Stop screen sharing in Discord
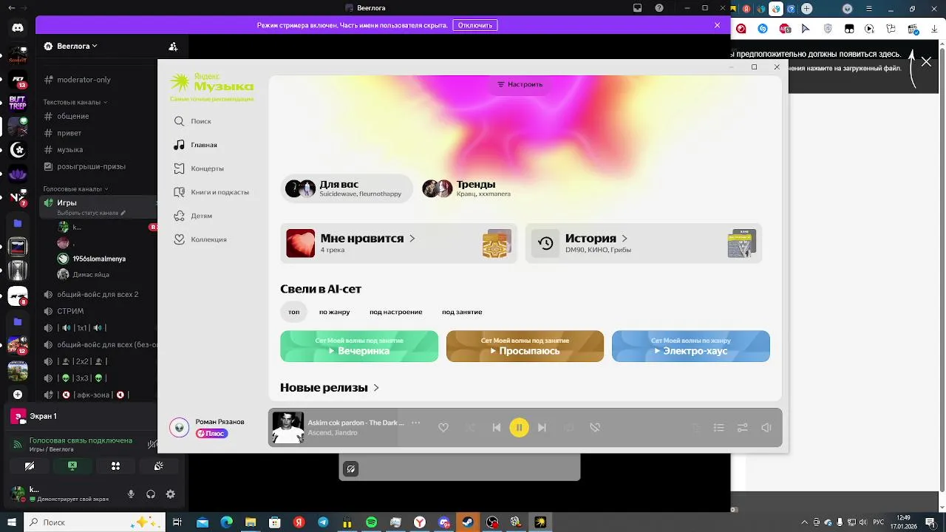 pos(72,466)
